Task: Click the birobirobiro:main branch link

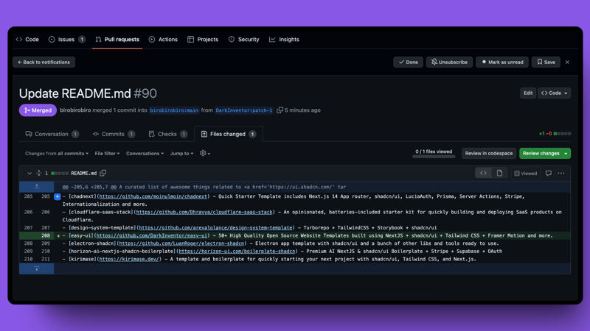Action: [174, 110]
